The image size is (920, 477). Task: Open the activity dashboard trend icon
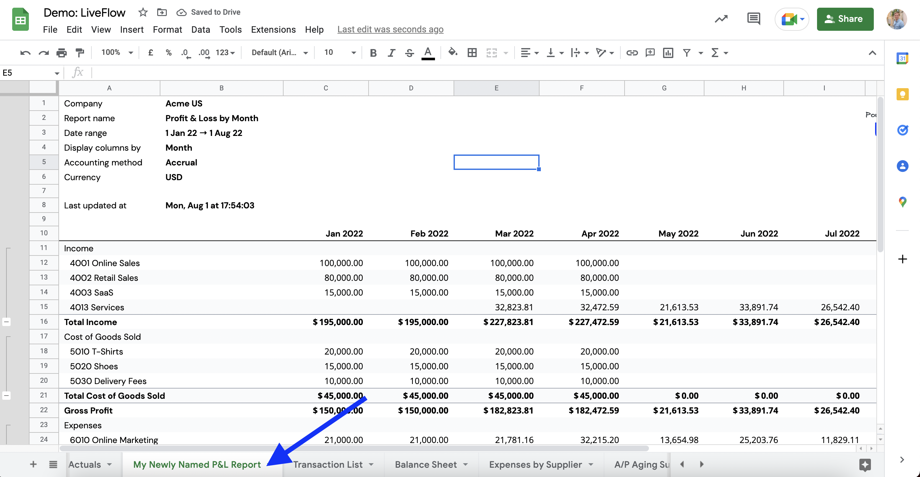(721, 19)
